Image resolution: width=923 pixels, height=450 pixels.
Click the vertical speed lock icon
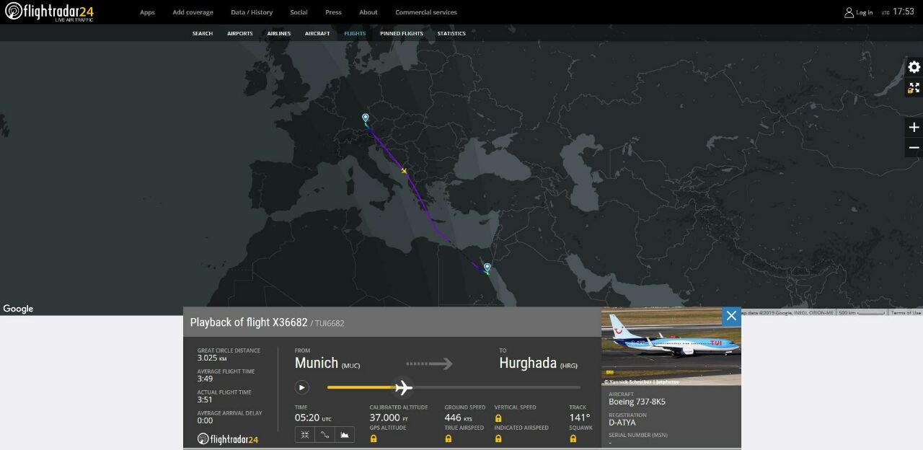(498, 418)
